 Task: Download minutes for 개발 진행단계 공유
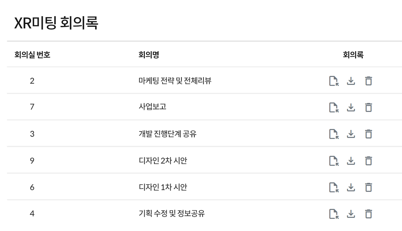point(351,134)
